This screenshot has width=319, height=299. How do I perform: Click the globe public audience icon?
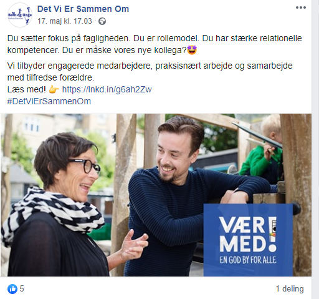coord(102,21)
